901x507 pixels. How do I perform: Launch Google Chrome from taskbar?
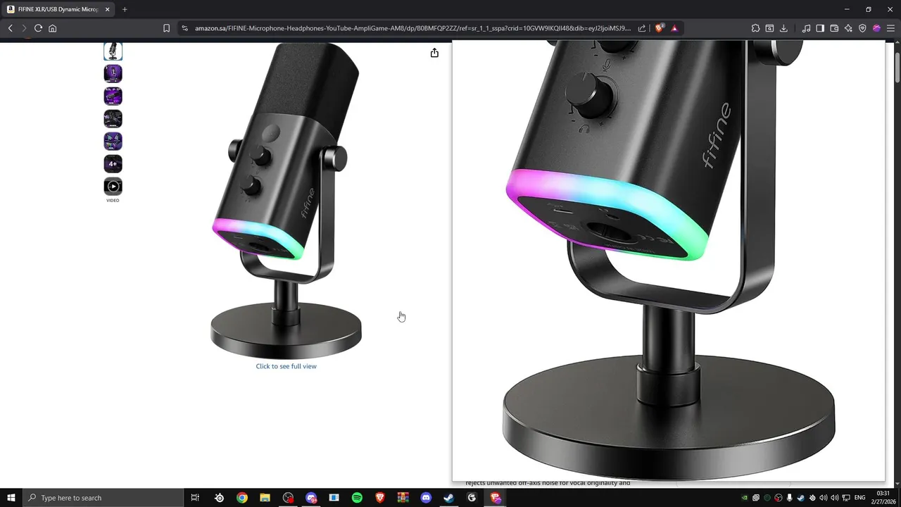(x=242, y=498)
